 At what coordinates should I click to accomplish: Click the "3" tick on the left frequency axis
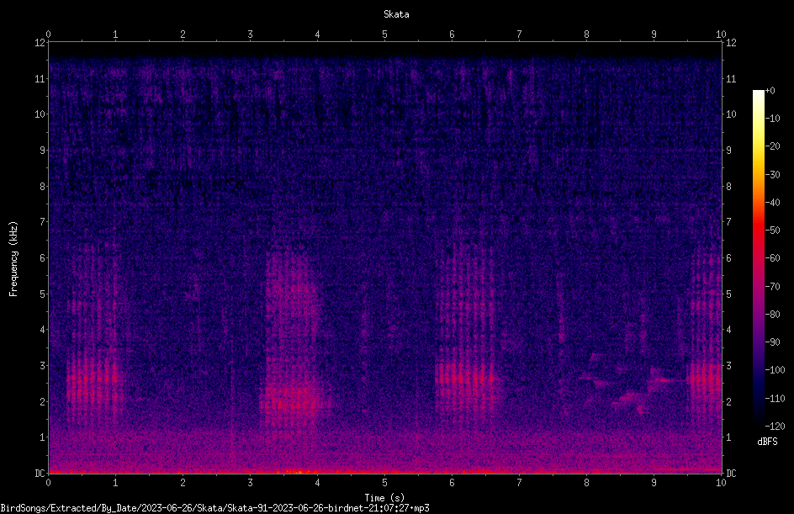(x=42, y=366)
